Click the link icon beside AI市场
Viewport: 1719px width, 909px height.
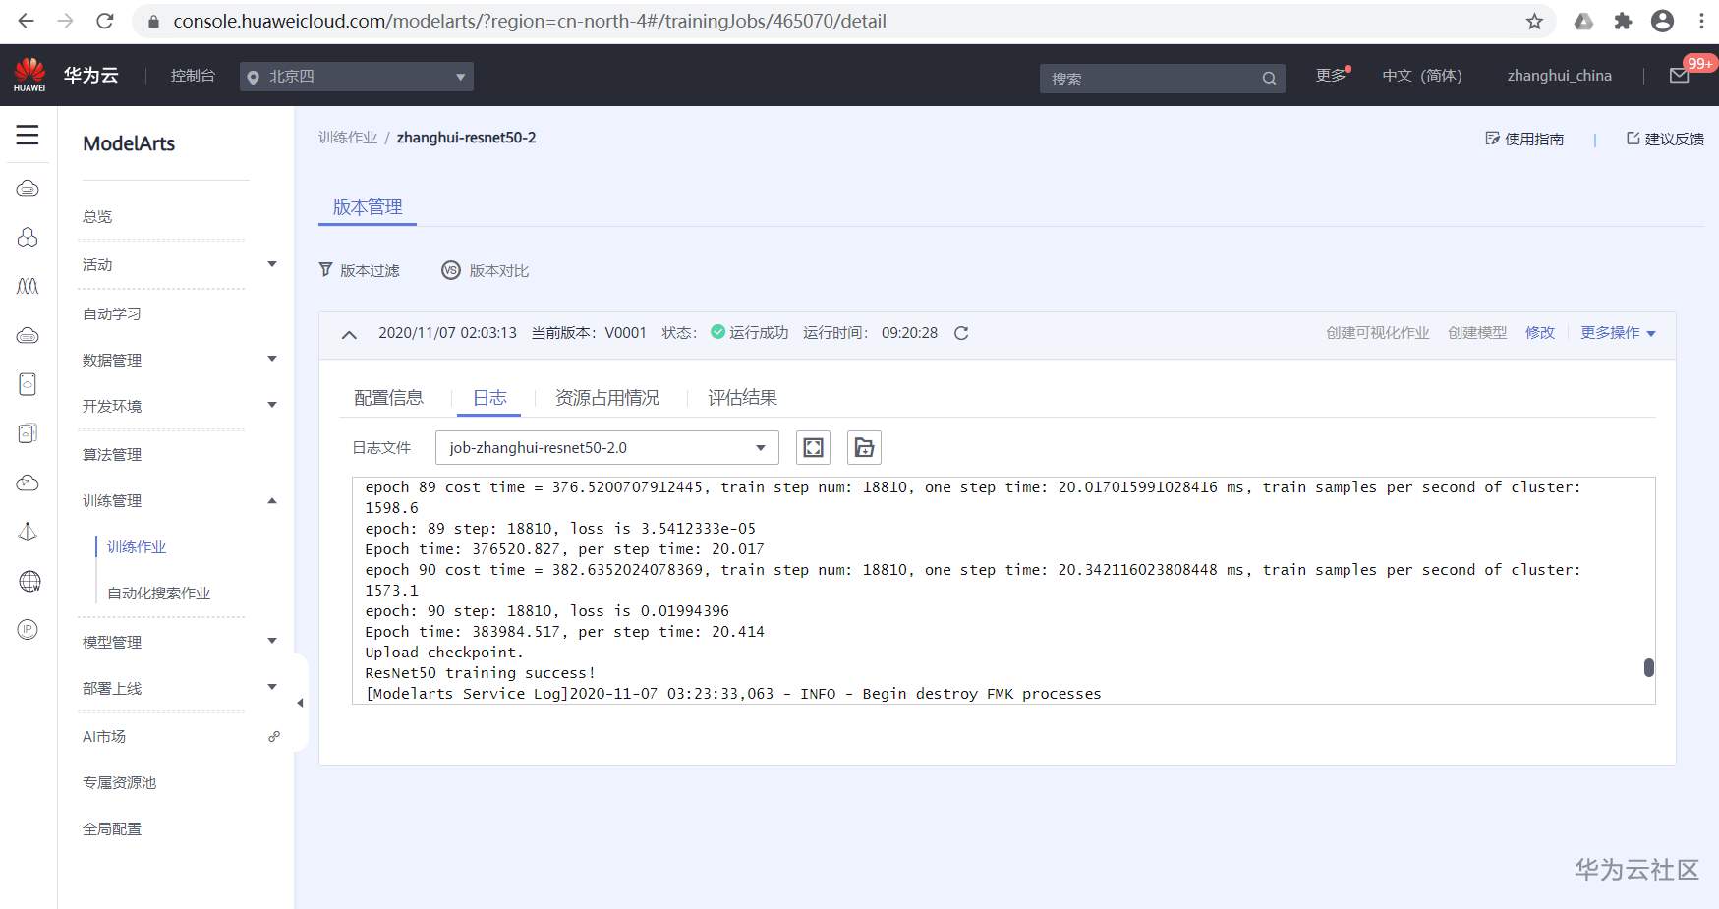tap(274, 736)
